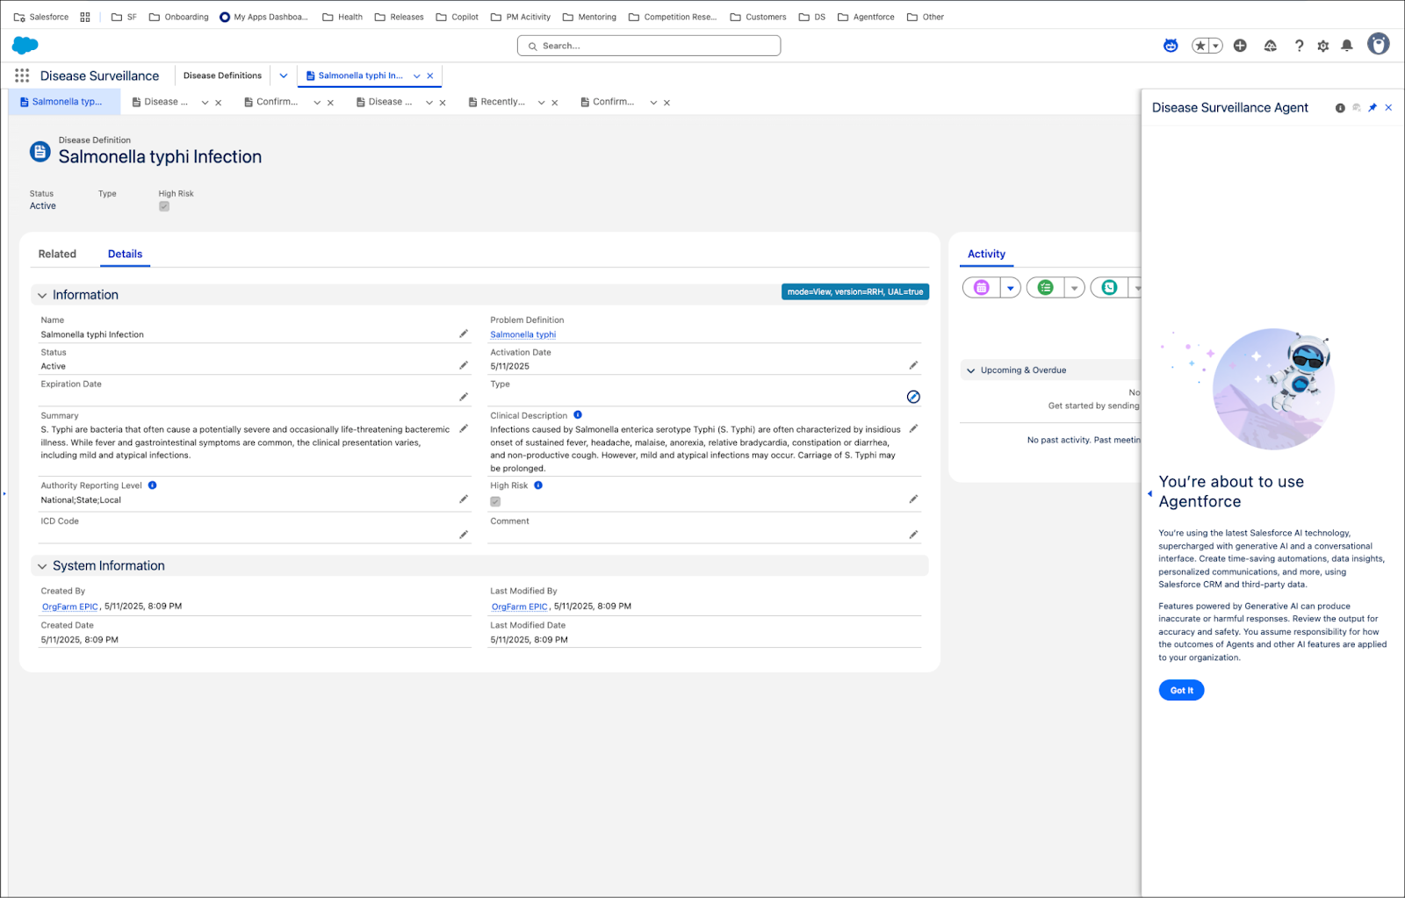The height and width of the screenshot is (898, 1405).
Task: Open the Salmonella typhi problem definition link
Action: [x=523, y=334]
